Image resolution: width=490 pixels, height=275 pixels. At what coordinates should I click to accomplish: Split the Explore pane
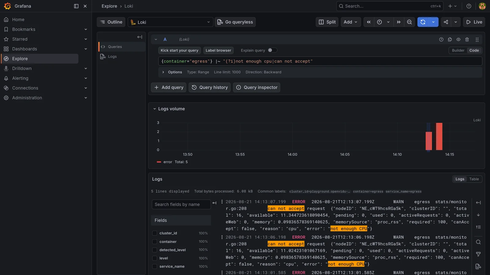point(327,22)
